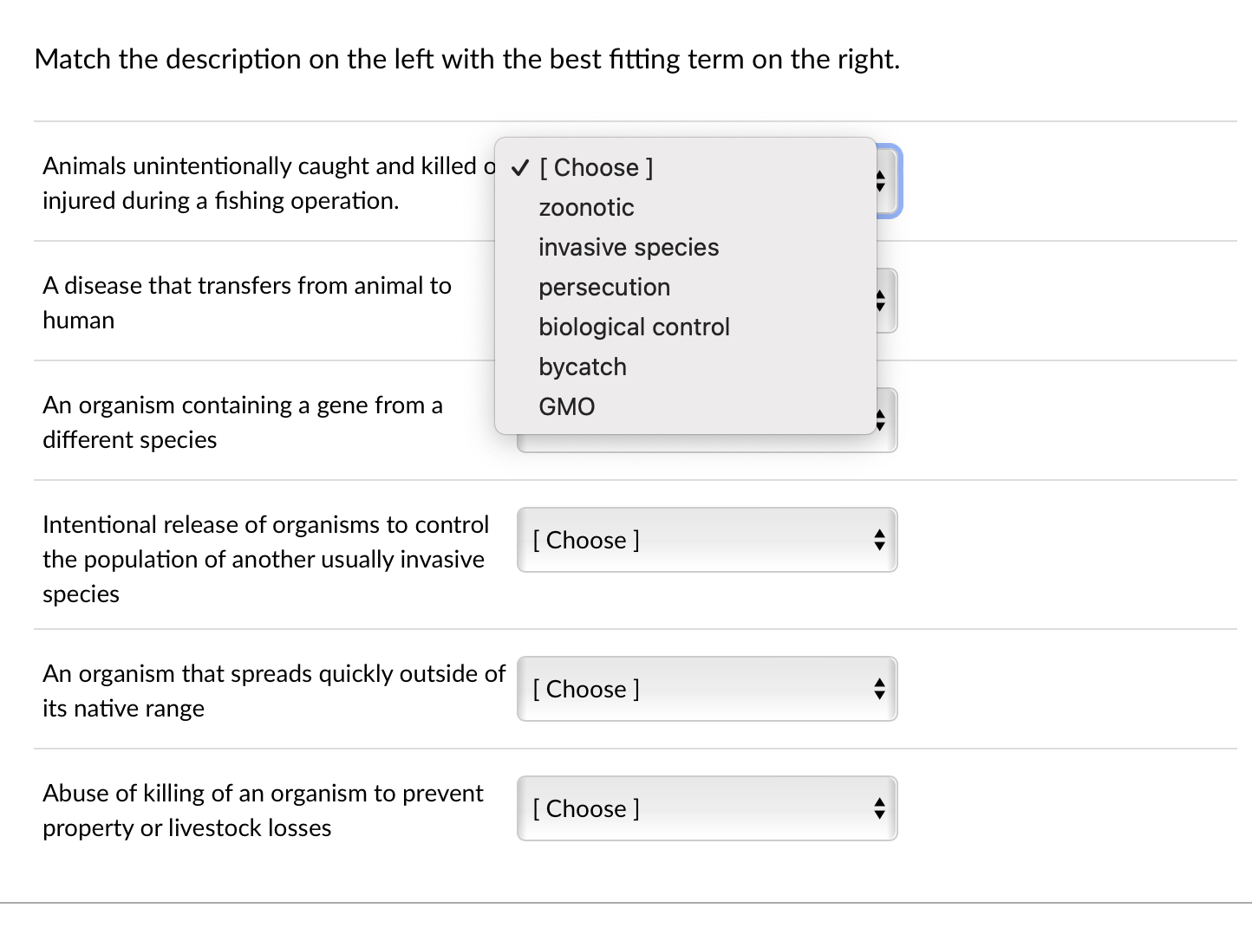This screenshot has width=1252, height=947.
Task: Click the stepper arrows on the last dropdown
Action: [x=879, y=808]
